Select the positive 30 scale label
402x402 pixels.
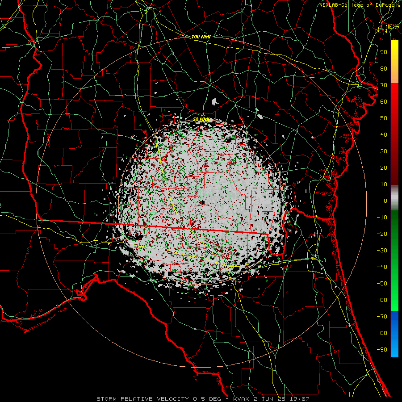tap(384, 151)
